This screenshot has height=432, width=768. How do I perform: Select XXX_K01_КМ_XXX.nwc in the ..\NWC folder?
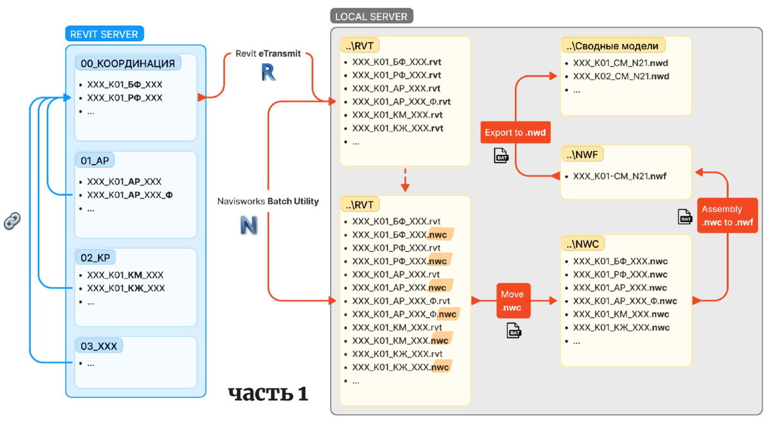[621, 314]
